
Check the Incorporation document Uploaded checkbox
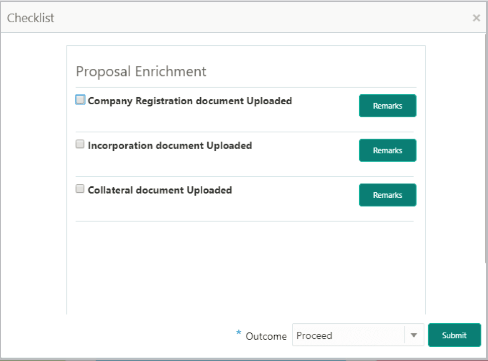click(79, 144)
